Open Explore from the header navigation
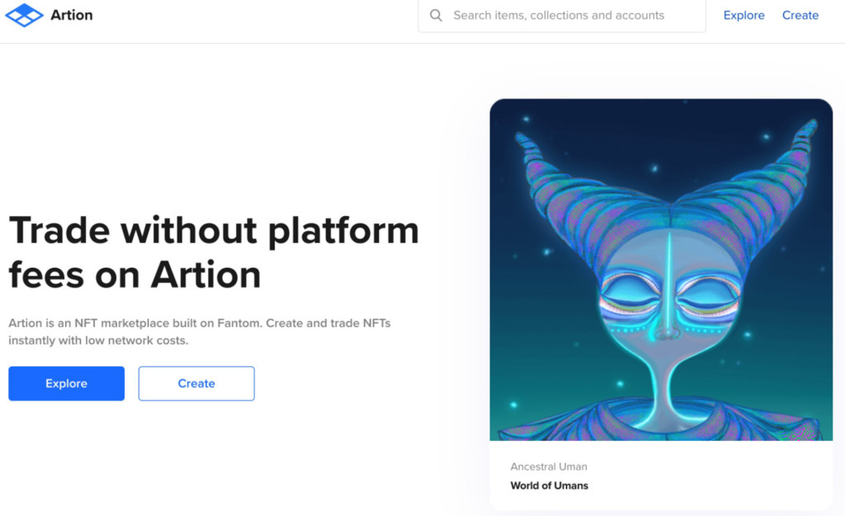This screenshot has width=845, height=516. [x=744, y=16]
